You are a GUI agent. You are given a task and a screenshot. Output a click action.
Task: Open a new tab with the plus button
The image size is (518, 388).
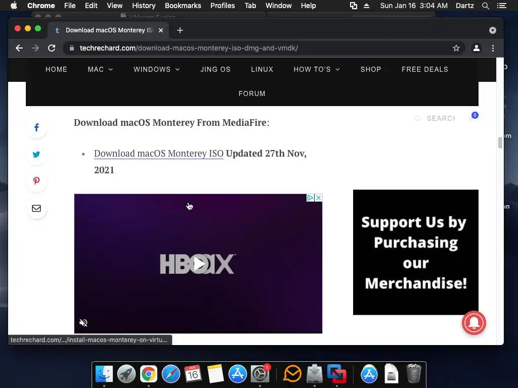pyautogui.click(x=180, y=30)
